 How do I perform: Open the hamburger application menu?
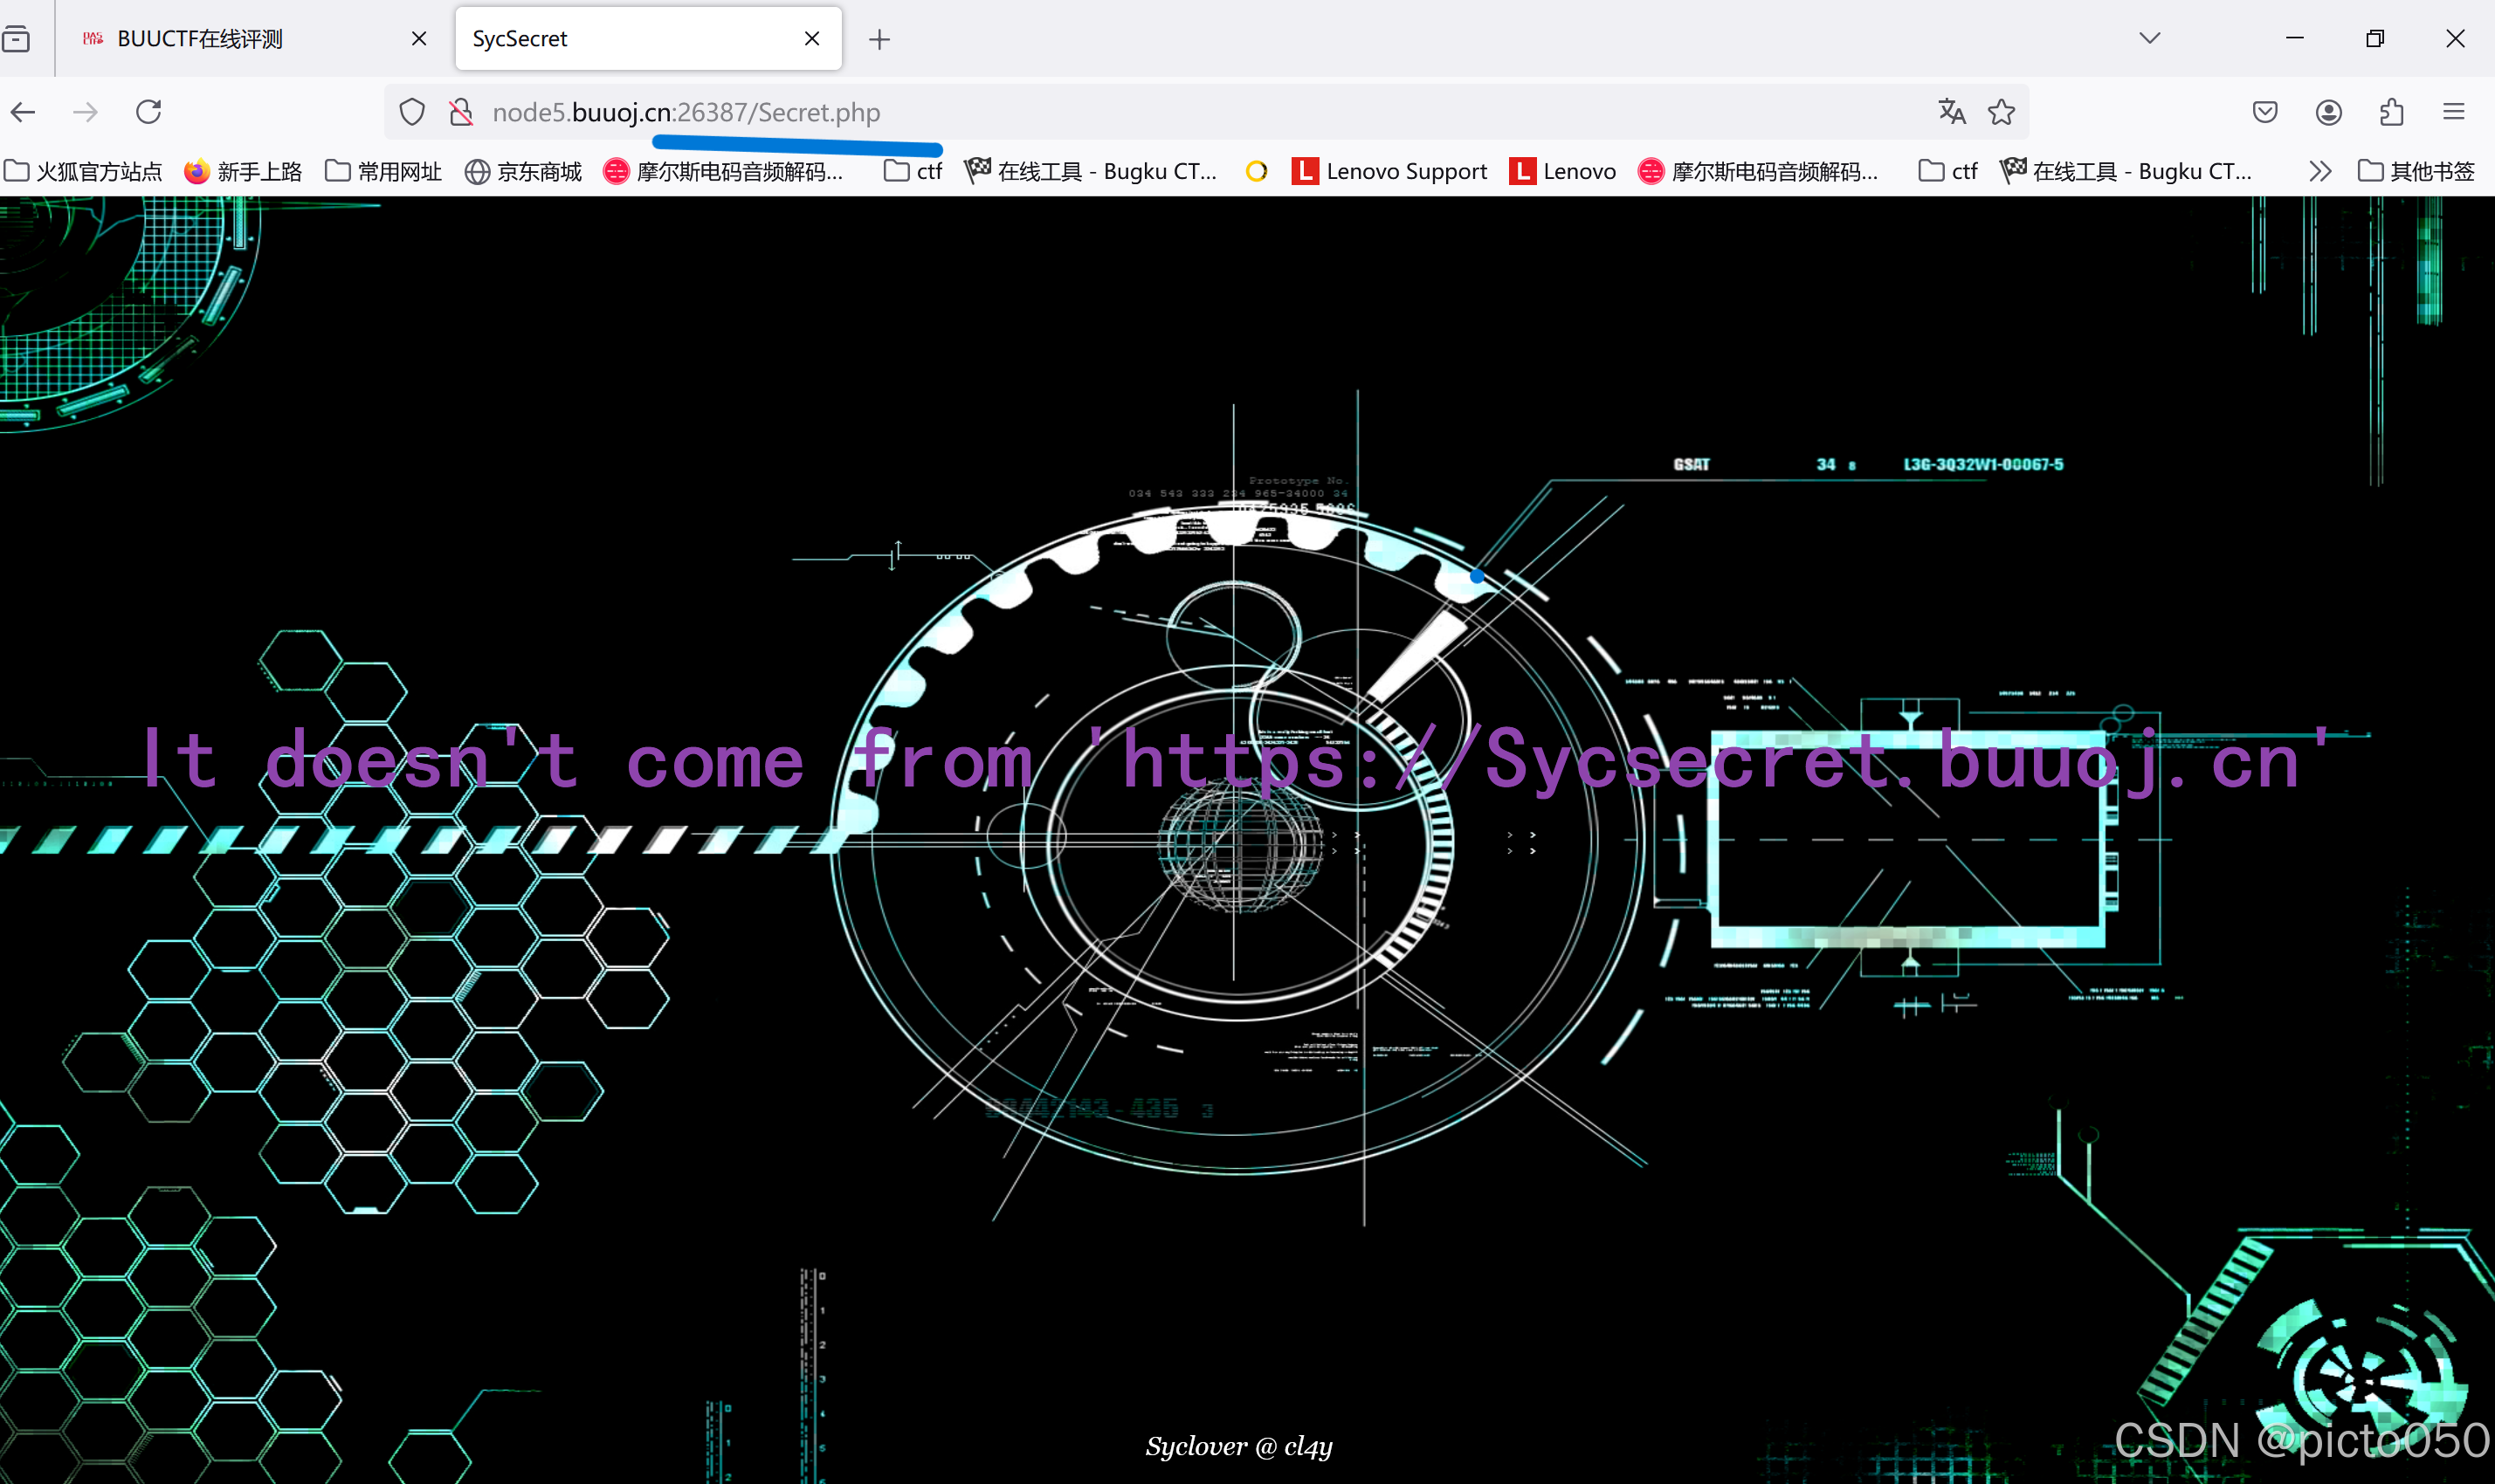point(2456,111)
